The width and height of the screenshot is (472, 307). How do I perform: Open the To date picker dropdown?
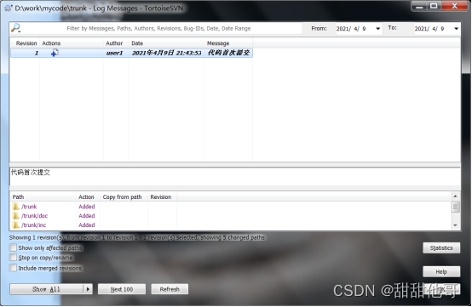456,29
